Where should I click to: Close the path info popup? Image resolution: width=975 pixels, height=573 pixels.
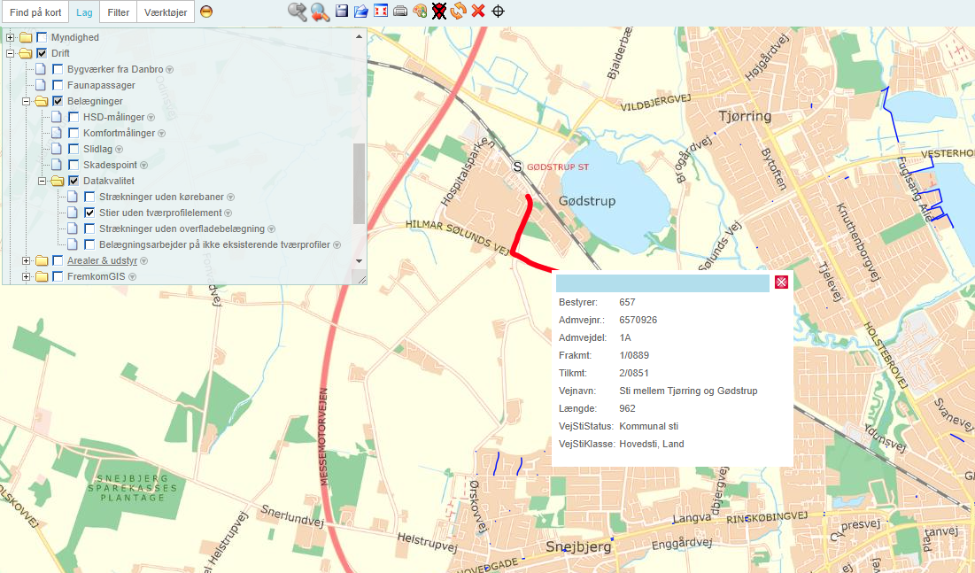pyautogui.click(x=781, y=282)
